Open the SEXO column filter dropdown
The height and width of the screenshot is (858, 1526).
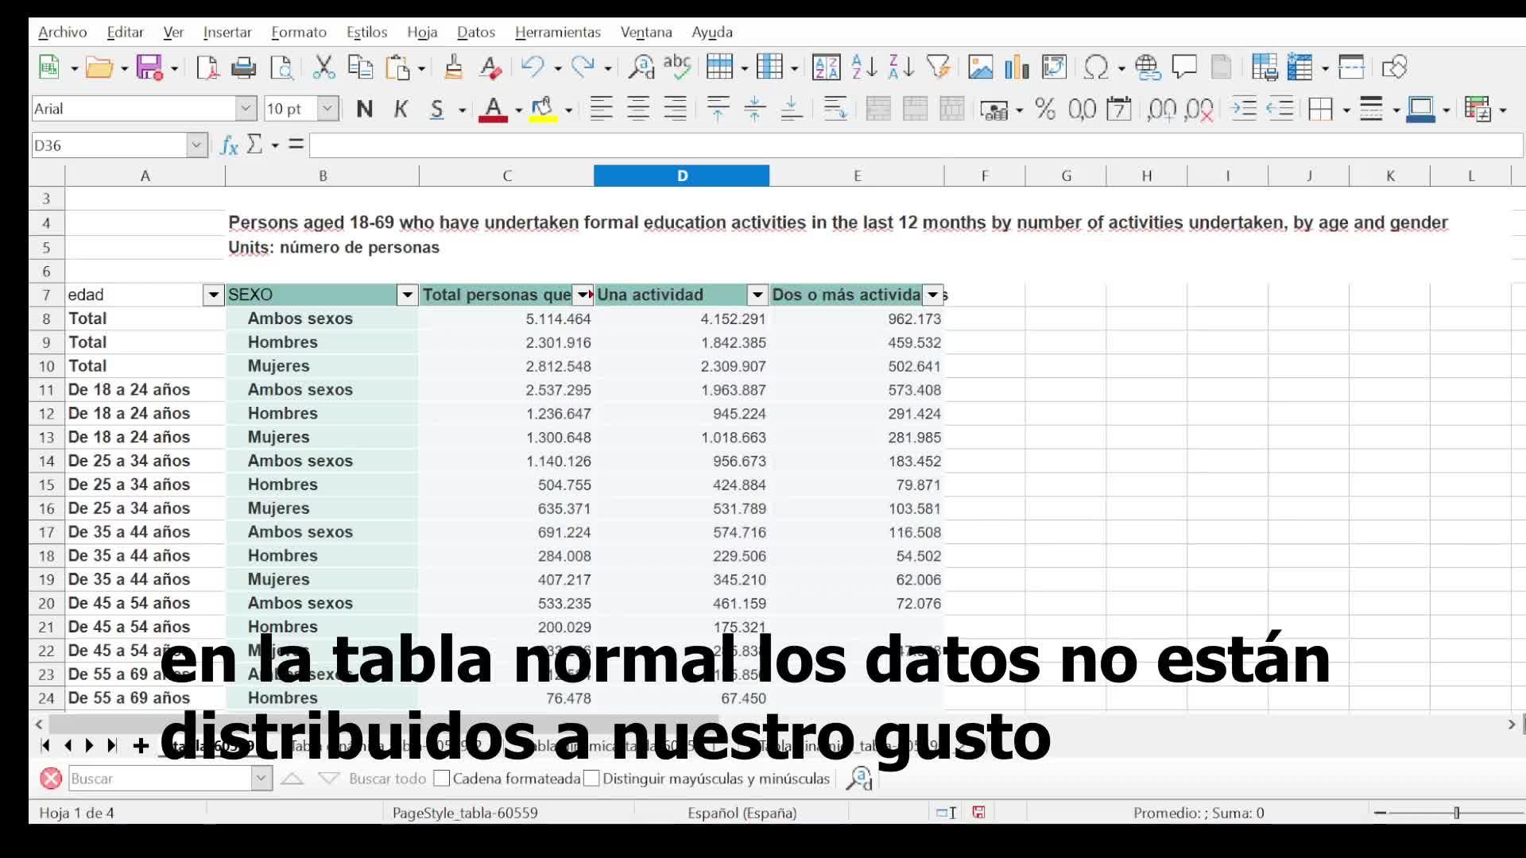pyautogui.click(x=407, y=295)
